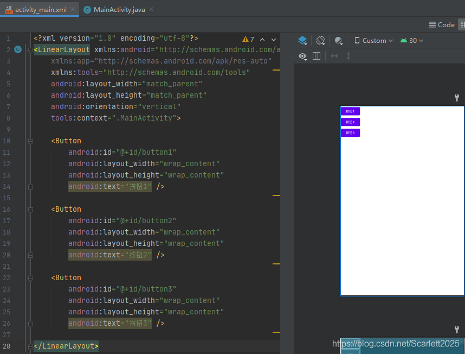The width and height of the screenshot is (465, 354).
Task: Jump to previous highlighted problem arrow
Action: pyautogui.click(x=262, y=40)
